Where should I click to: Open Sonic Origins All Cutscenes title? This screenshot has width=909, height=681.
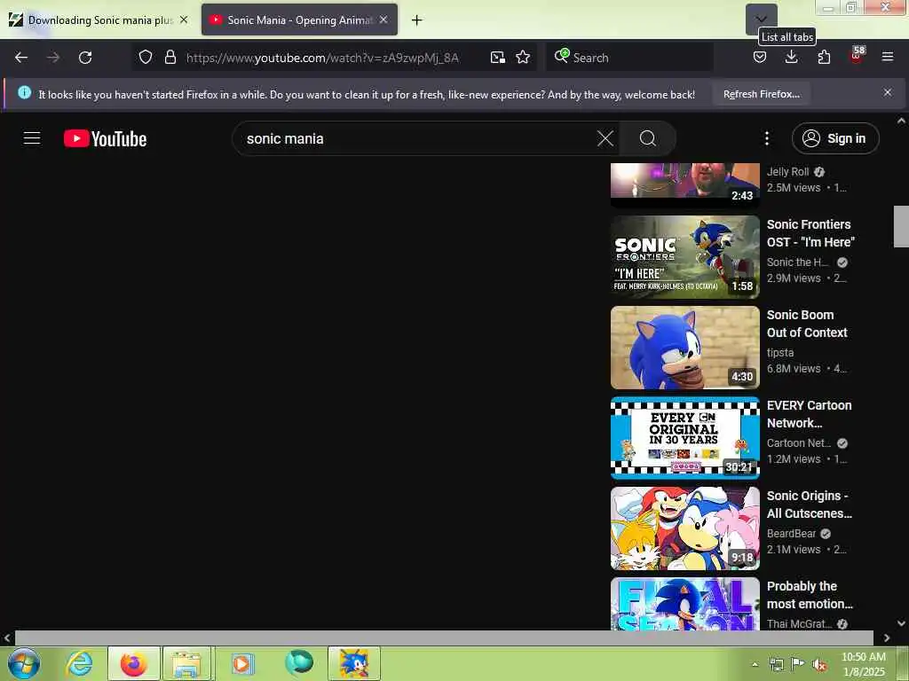coord(810,505)
